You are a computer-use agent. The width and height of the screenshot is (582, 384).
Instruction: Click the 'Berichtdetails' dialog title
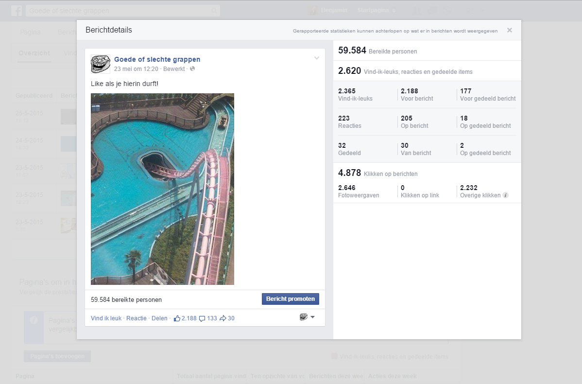[109, 30]
